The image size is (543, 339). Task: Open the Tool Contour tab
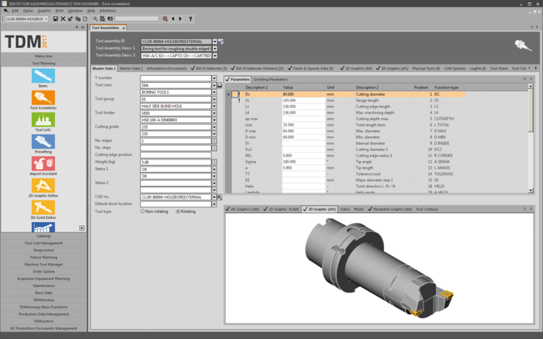click(x=427, y=209)
